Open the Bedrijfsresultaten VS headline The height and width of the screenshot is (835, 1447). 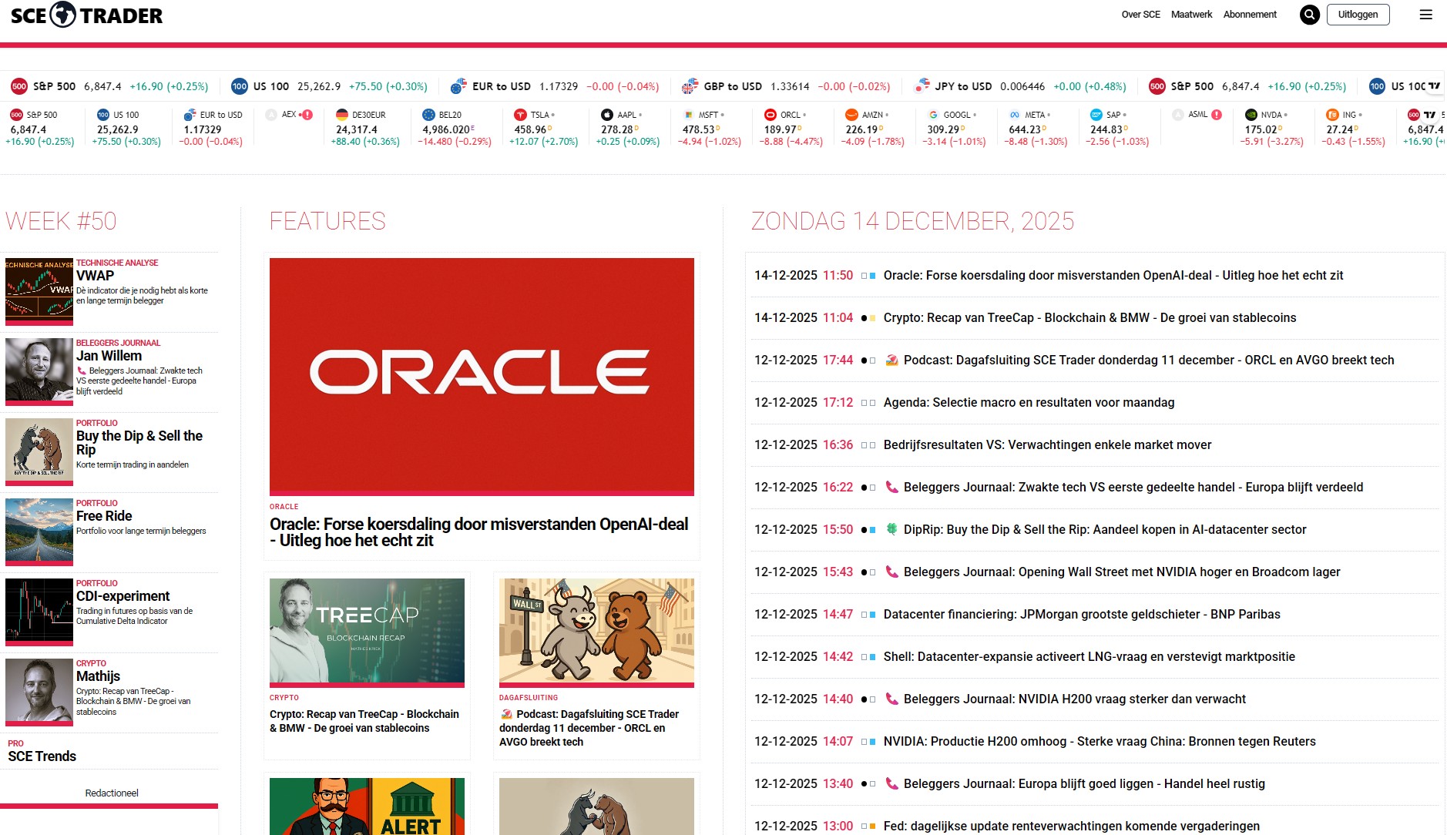[x=1047, y=444]
